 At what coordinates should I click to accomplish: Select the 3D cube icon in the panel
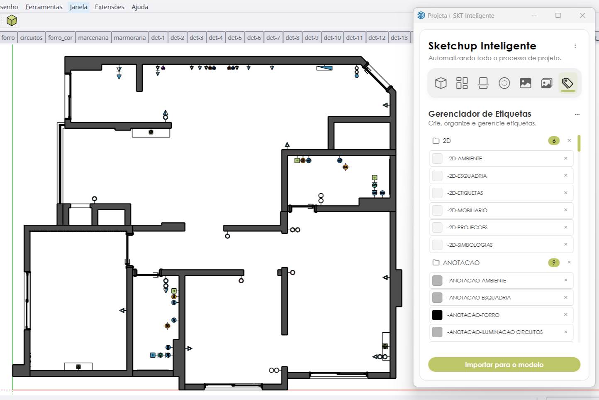click(x=441, y=83)
